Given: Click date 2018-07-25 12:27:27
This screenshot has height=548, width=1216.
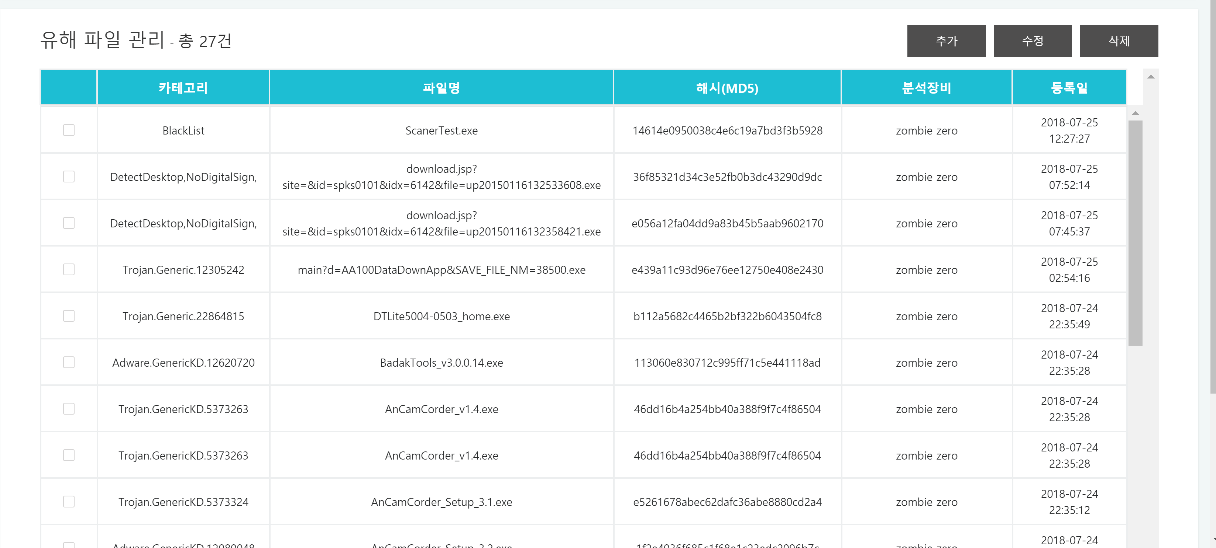Looking at the screenshot, I should tap(1069, 130).
